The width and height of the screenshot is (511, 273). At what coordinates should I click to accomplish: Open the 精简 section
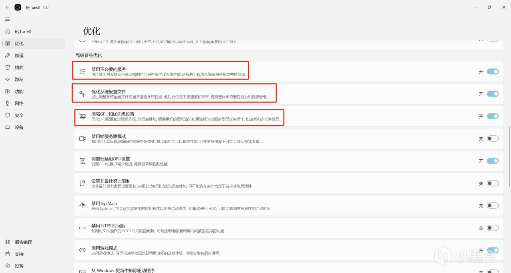click(33, 67)
